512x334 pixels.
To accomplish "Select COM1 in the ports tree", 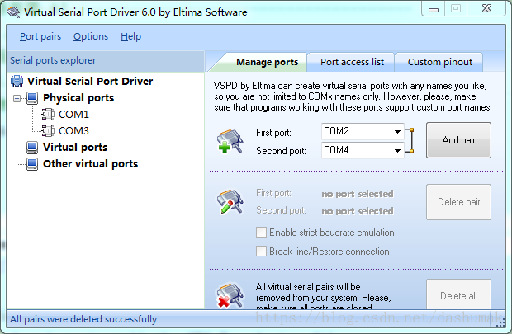I will coord(73,115).
